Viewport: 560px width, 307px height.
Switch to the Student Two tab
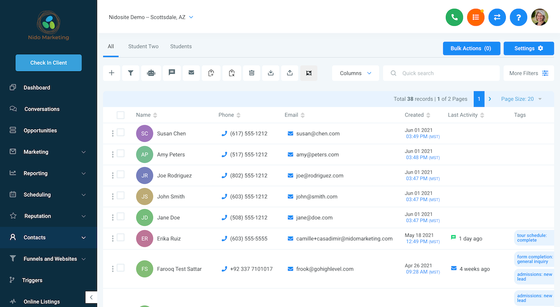(x=143, y=47)
